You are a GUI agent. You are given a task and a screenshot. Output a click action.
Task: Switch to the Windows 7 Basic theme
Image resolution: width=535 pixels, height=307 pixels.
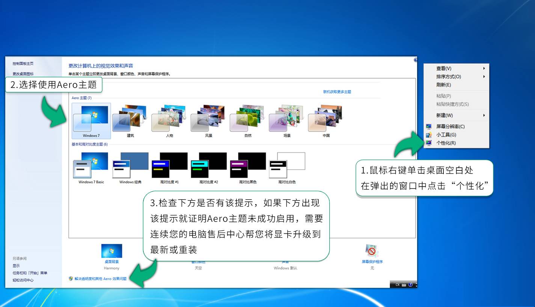tap(91, 168)
